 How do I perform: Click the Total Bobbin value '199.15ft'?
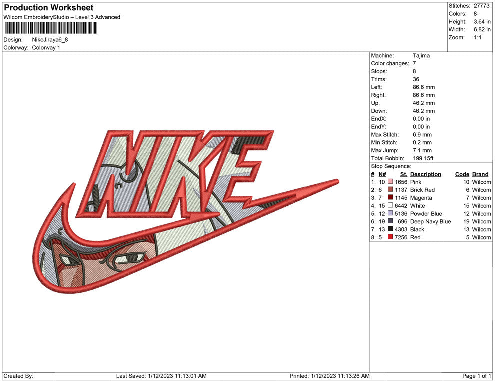[x=423, y=158]
